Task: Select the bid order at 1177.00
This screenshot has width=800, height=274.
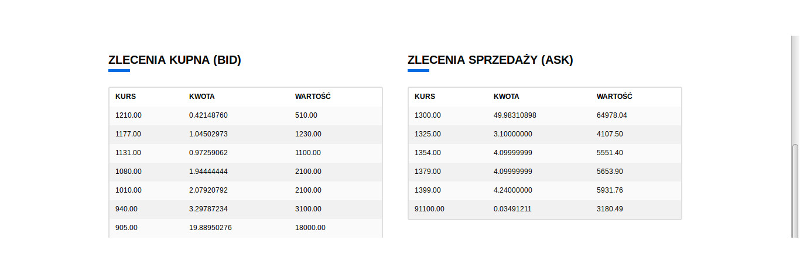Action: [x=245, y=134]
